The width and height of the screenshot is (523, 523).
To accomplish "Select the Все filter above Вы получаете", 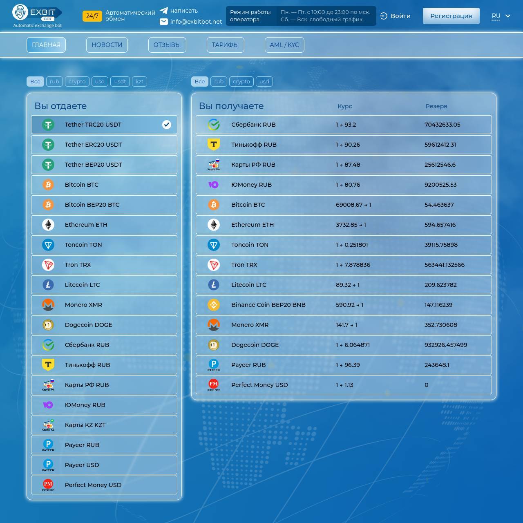I will pyautogui.click(x=200, y=81).
